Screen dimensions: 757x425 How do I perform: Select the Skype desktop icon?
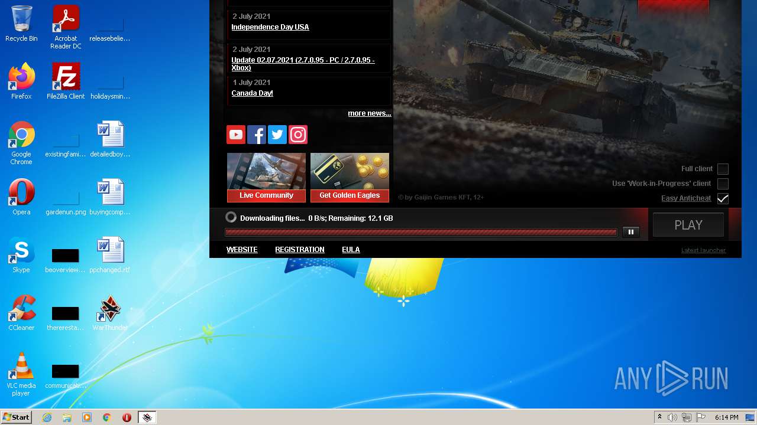pyautogui.click(x=21, y=255)
